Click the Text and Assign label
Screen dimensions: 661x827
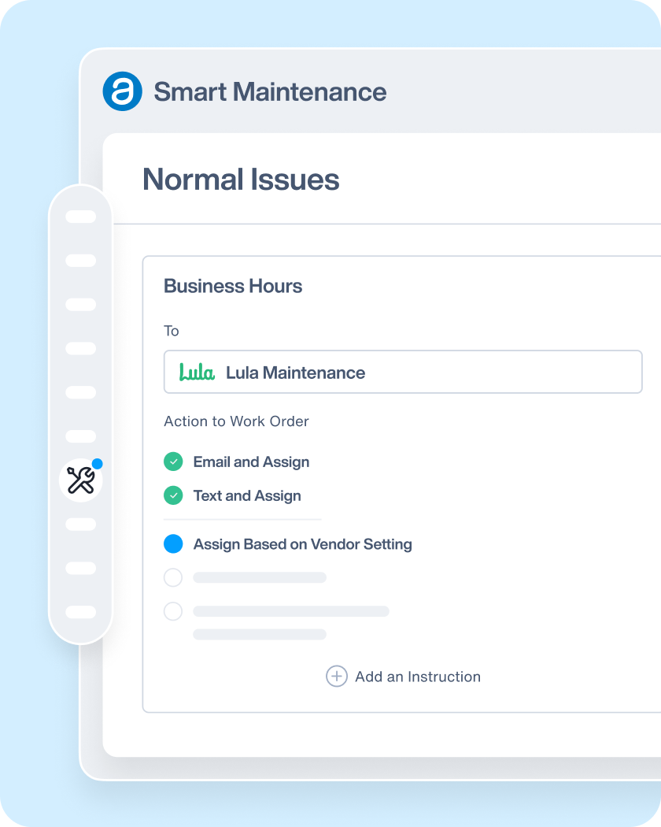click(247, 495)
